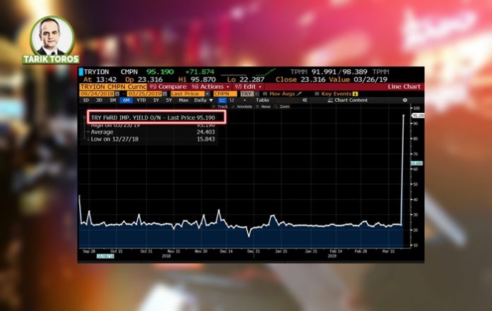This screenshot has height=311, width=492.
Task: Edit moving averages pencil icon
Action: (x=299, y=94)
